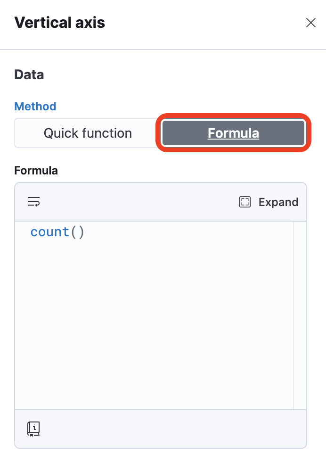Click the Data section heading
Screen dimensions: 326x463
[x=29, y=74]
